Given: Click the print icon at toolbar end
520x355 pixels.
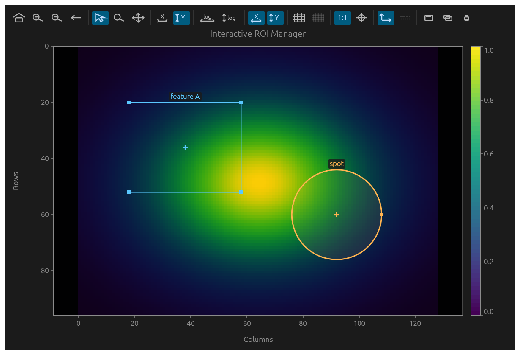Looking at the screenshot, I should [467, 18].
